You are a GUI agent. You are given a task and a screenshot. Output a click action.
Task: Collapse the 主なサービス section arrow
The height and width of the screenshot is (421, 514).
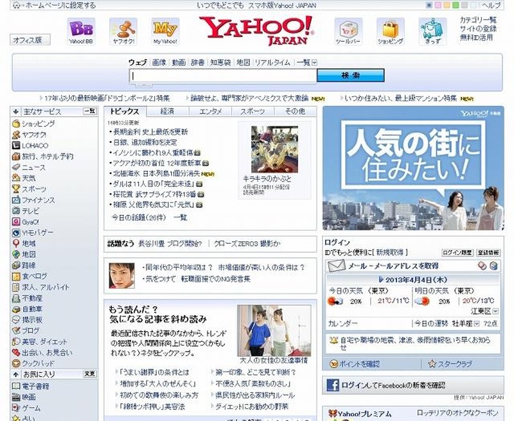click(16, 112)
